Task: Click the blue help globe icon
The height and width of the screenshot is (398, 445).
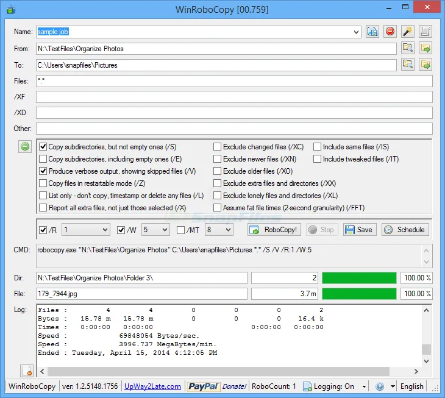Action: pos(380,386)
